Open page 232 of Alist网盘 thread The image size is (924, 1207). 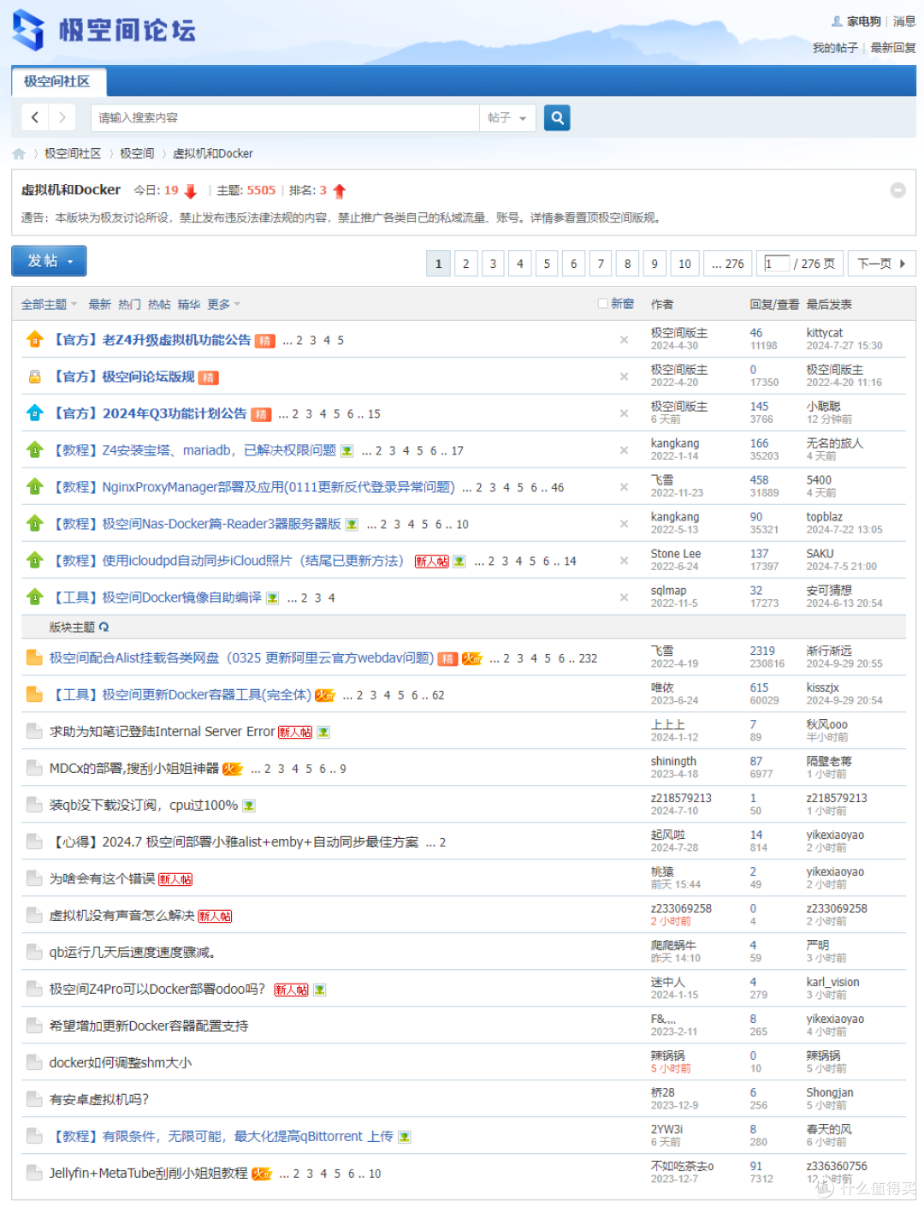pyautogui.click(x=588, y=658)
